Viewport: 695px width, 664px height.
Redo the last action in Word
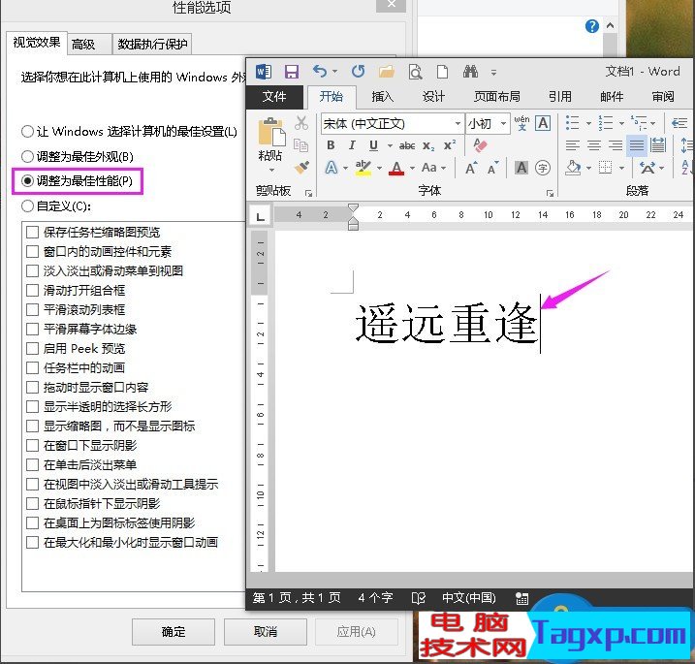[x=358, y=71]
